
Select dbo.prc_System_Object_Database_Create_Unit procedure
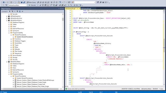coord(31,84)
